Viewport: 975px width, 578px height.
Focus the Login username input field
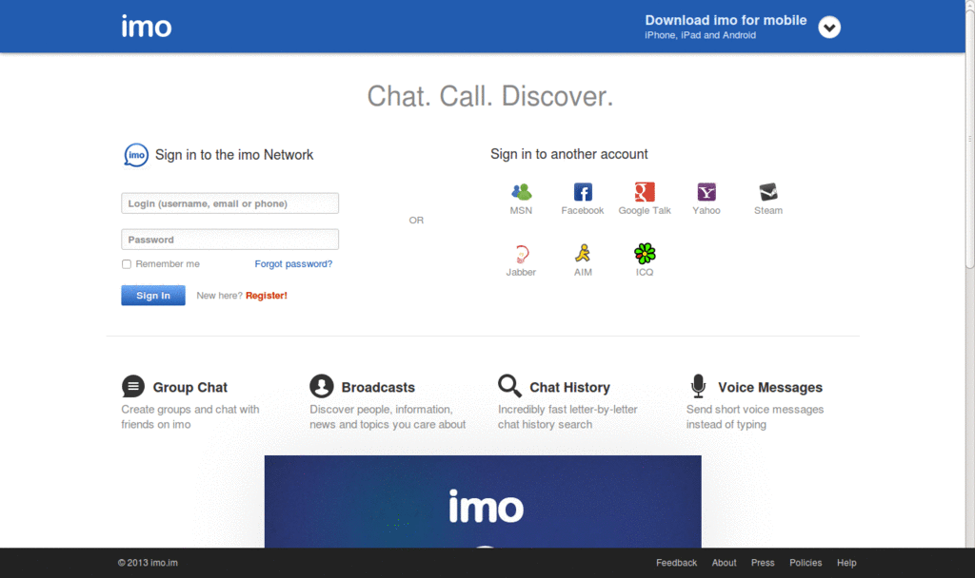pyautogui.click(x=230, y=203)
